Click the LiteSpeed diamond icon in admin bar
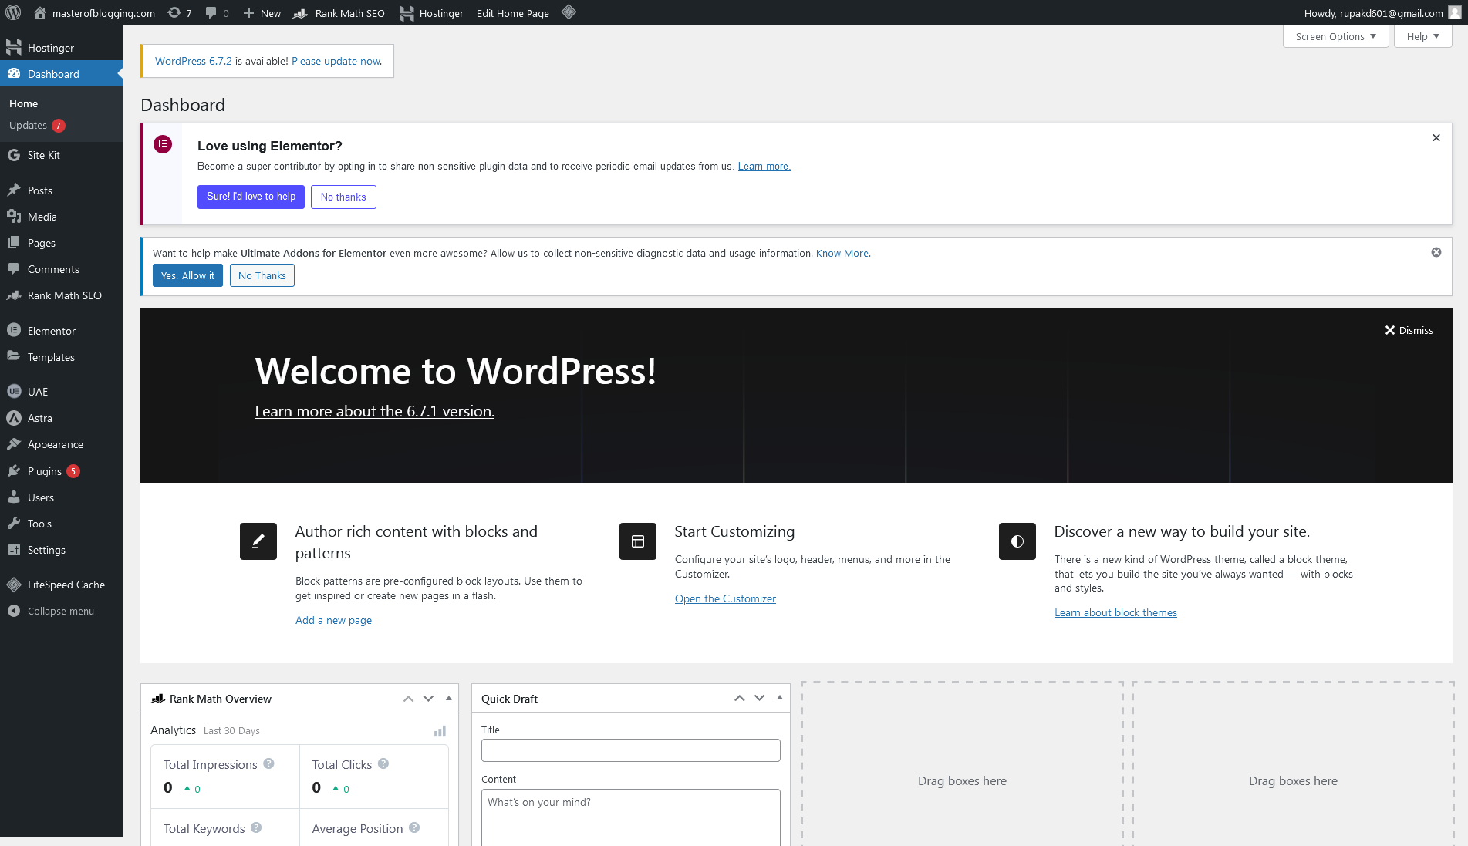This screenshot has height=846, width=1468. [x=569, y=12]
